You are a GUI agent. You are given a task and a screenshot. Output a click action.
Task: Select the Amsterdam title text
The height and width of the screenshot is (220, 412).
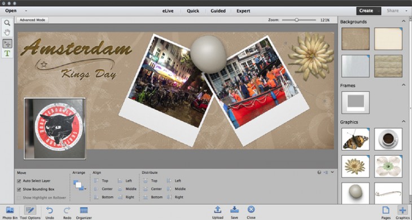click(x=76, y=48)
